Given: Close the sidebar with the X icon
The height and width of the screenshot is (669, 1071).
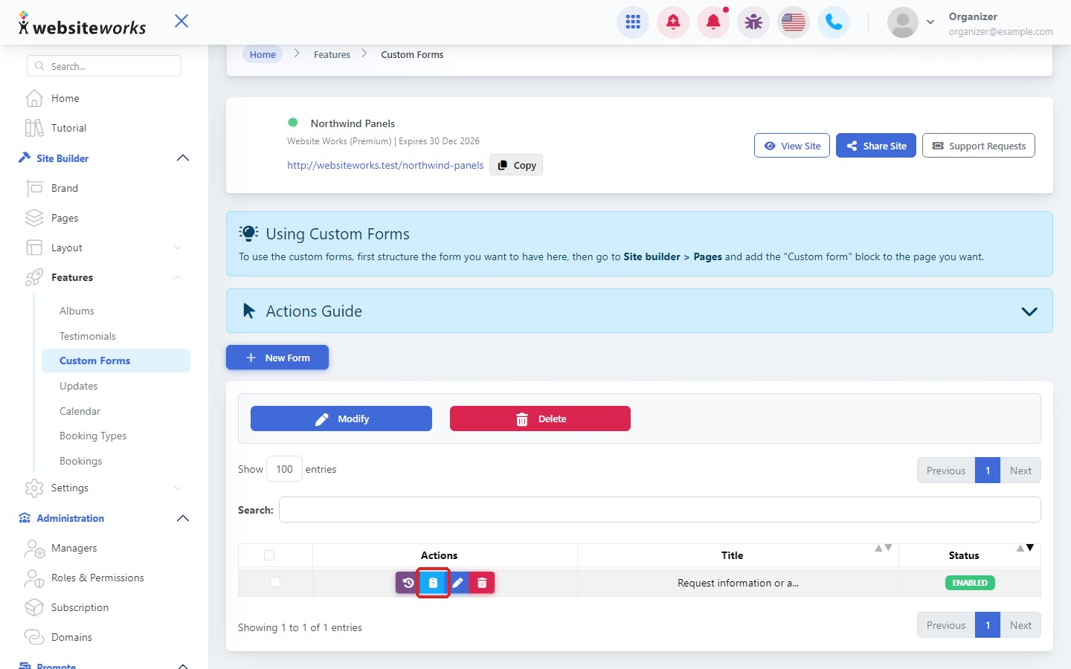Looking at the screenshot, I should [x=181, y=21].
